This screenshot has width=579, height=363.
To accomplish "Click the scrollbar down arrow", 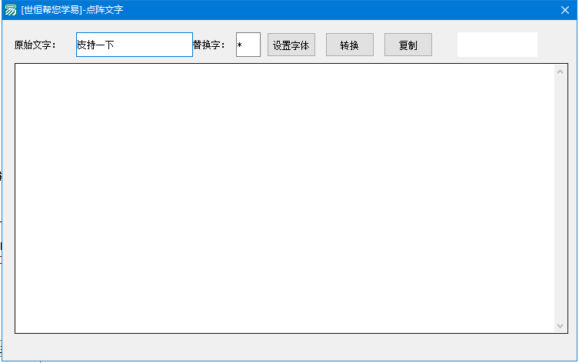I will [561, 326].
